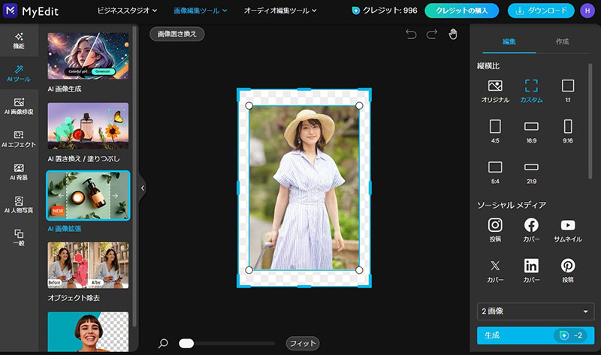This screenshot has width=601, height=355.
Task: Switch to the 作成 tab
Action: [x=562, y=41]
